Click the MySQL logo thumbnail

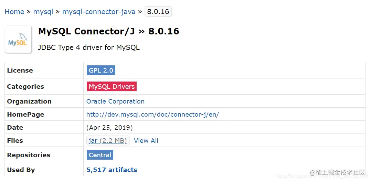click(x=18, y=39)
